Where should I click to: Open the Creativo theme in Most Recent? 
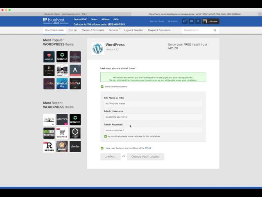75,119
